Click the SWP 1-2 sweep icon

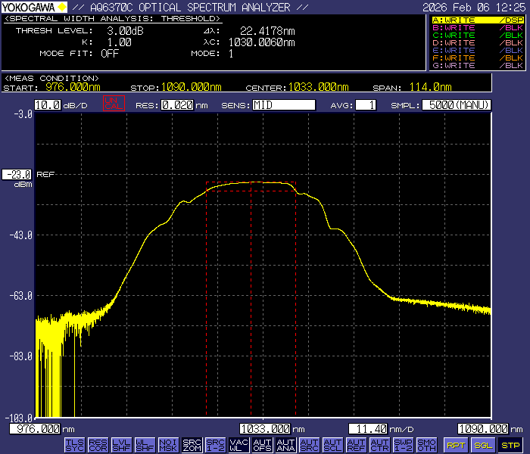pyautogui.click(x=404, y=445)
